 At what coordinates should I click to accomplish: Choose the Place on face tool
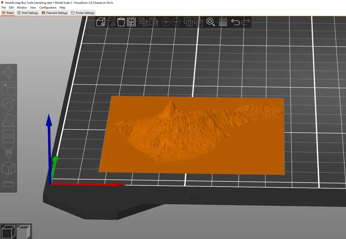[x=8, y=120]
